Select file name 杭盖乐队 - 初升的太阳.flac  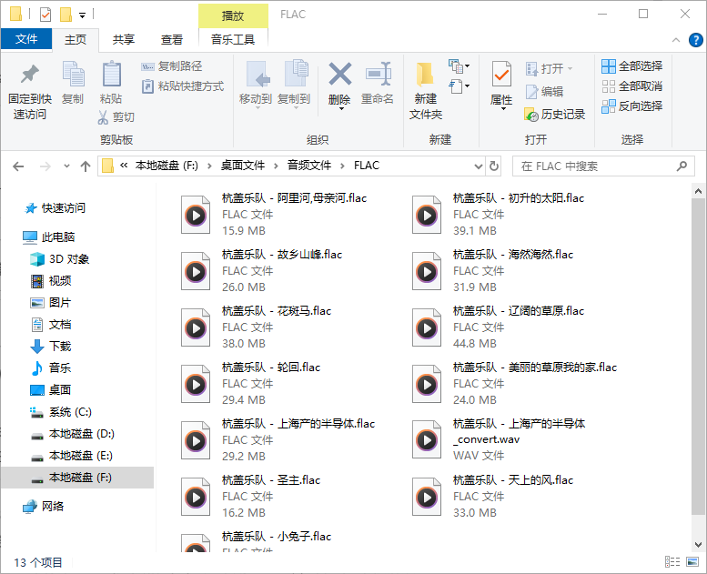pos(519,198)
